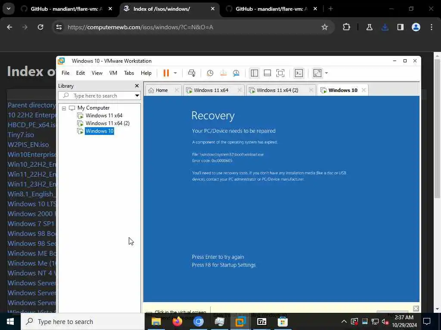
Task: Open the Help menu in VMware
Action: (x=146, y=73)
